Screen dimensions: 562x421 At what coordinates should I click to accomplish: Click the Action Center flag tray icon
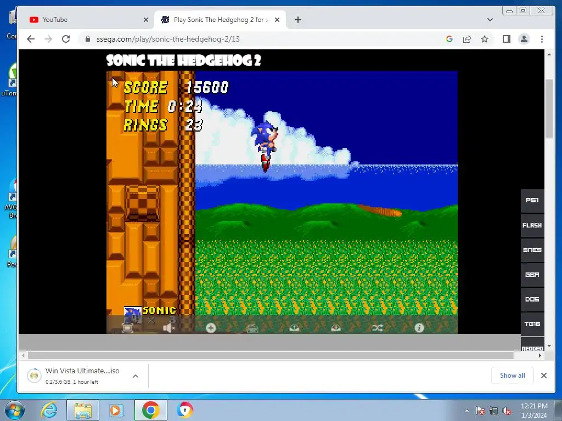(480, 411)
